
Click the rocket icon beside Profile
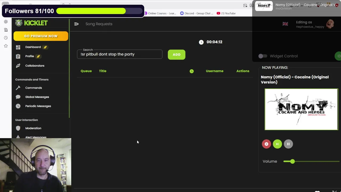pyautogui.click(x=38, y=56)
